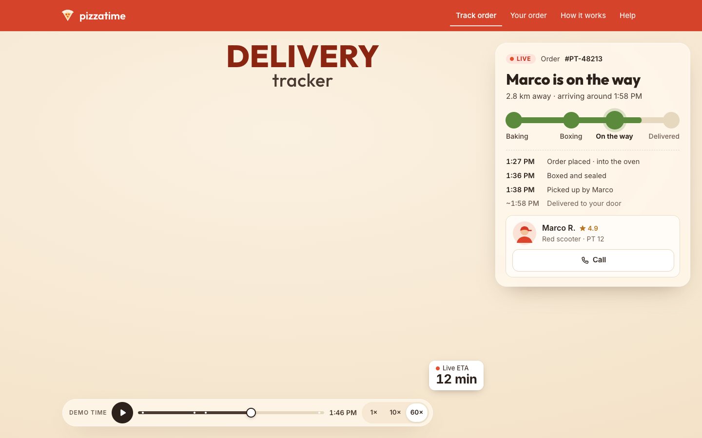Play the demo time playback
This screenshot has width=702, height=438.
pos(122,413)
